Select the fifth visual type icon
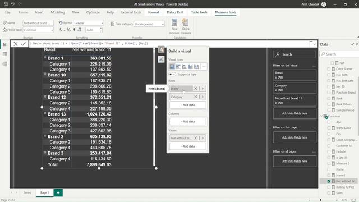The width and height of the screenshot is (359, 202). click(x=196, y=67)
